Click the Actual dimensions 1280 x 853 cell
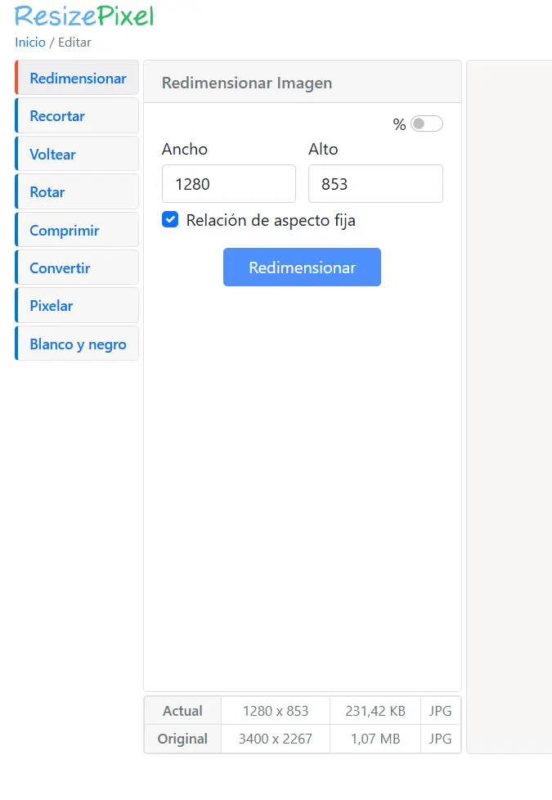The width and height of the screenshot is (552, 800). [276, 711]
